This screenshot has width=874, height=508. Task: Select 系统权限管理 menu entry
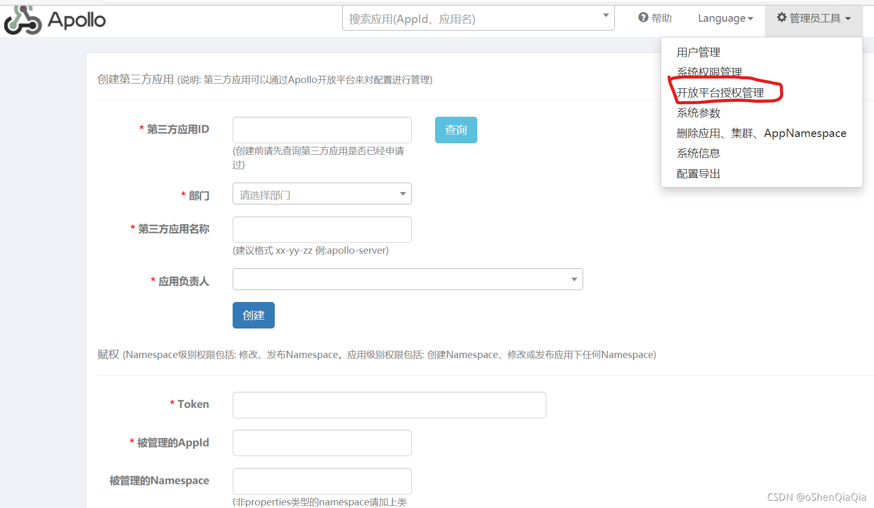[709, 72]
